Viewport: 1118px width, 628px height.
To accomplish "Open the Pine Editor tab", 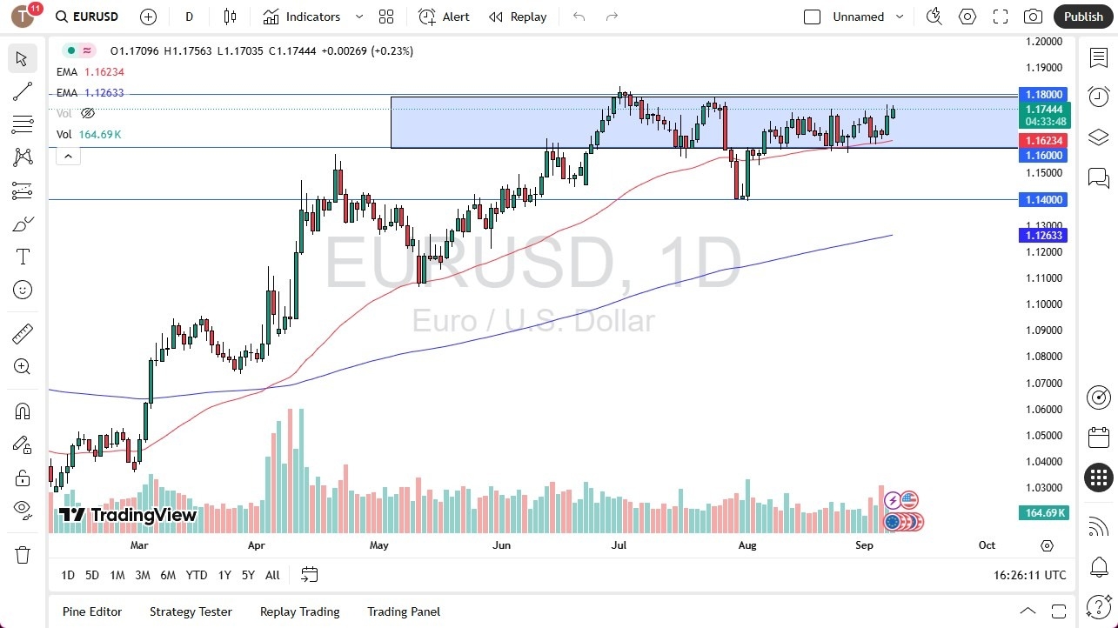I will (x=91, y=611).
